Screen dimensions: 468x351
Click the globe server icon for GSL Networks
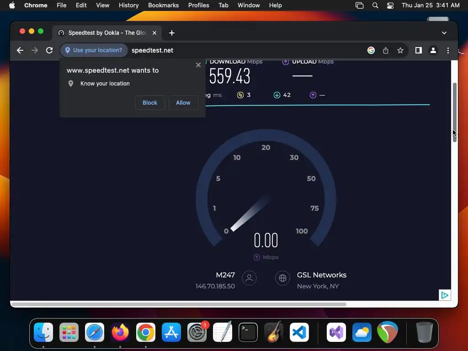[x=282, y=278]
